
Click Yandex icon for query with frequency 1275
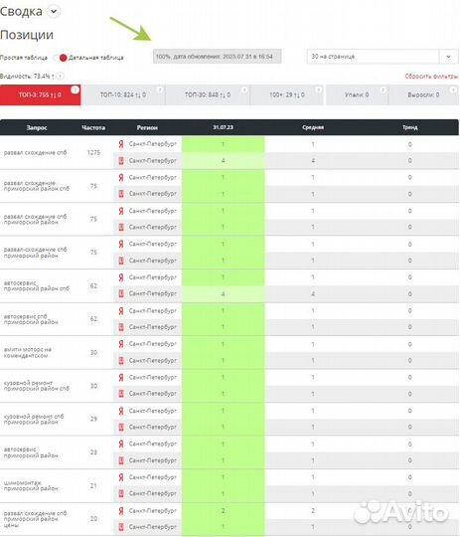click(x=121, y=144)
